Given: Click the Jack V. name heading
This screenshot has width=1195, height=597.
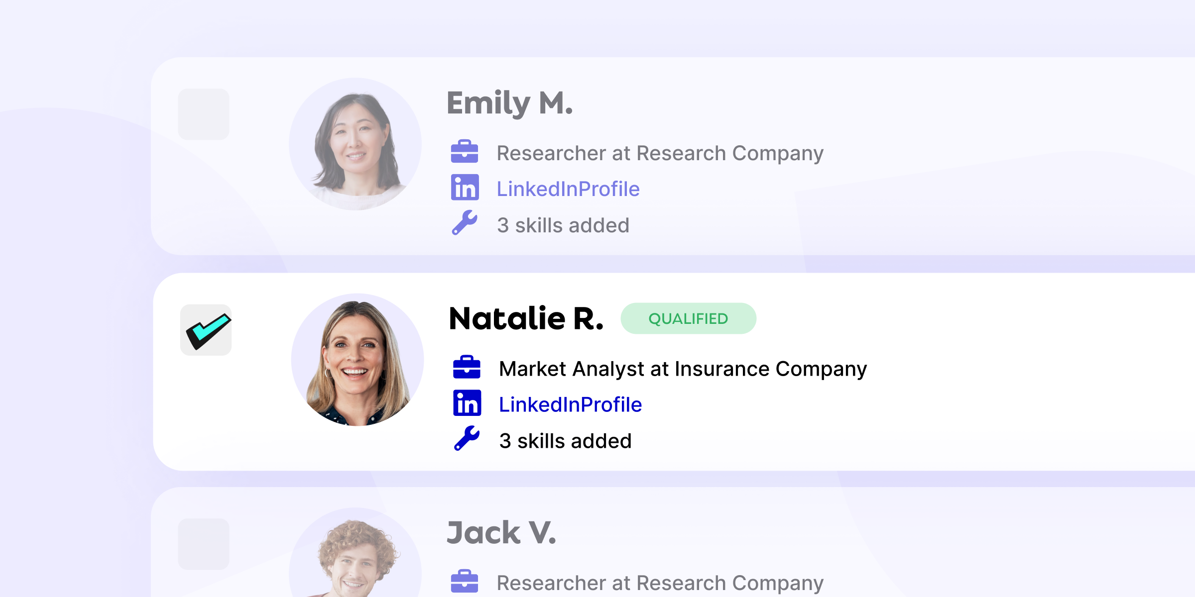Looking at the screenshot, I should pos(501,532).
